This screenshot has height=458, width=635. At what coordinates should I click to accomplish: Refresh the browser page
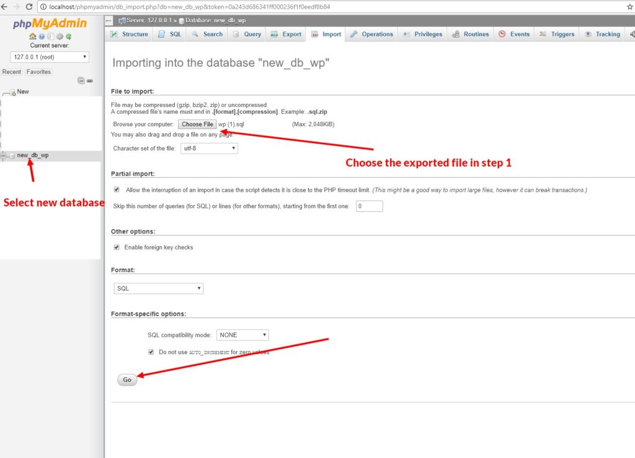coord(29,7)
